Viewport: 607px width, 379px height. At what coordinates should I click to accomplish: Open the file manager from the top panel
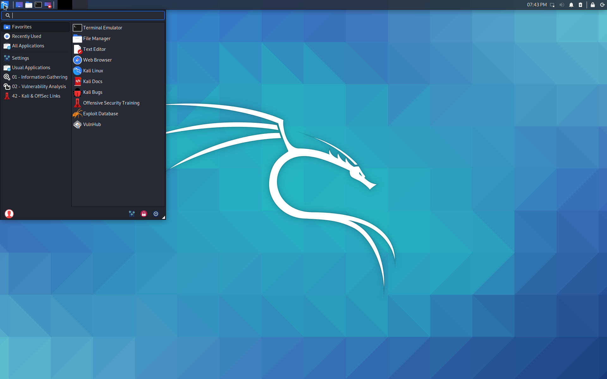click(x=29, y=5)
